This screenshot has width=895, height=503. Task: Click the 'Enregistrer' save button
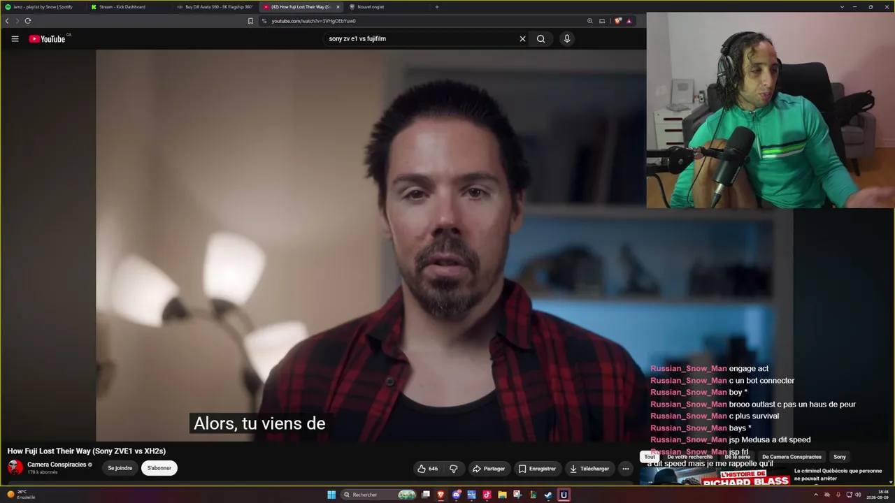(537, 469)
